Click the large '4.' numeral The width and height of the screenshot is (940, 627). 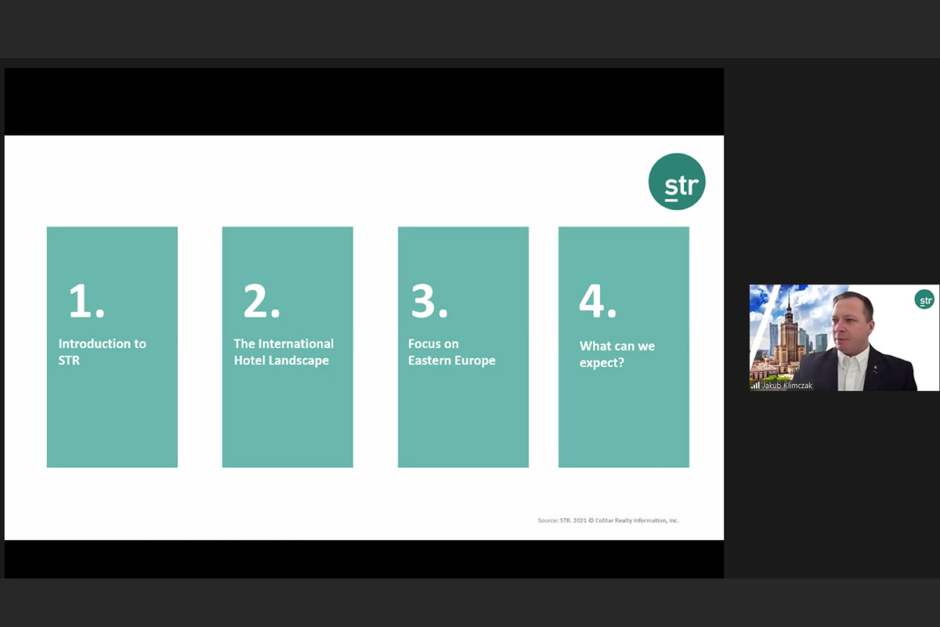point(598,301)
